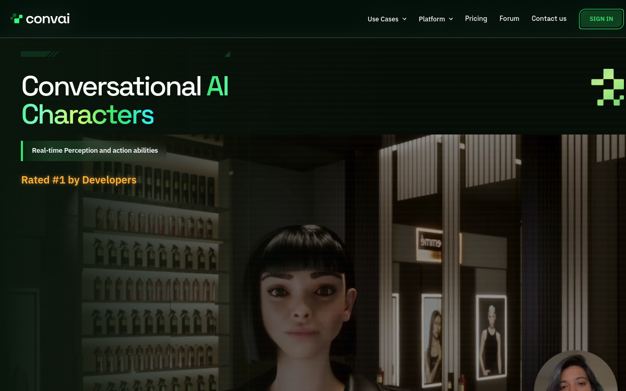Image resolution: width=626 pixels, height=391 pixels.
Task: Click 'Real-time Perception and action abilities' text
Action: click(95, 151)
